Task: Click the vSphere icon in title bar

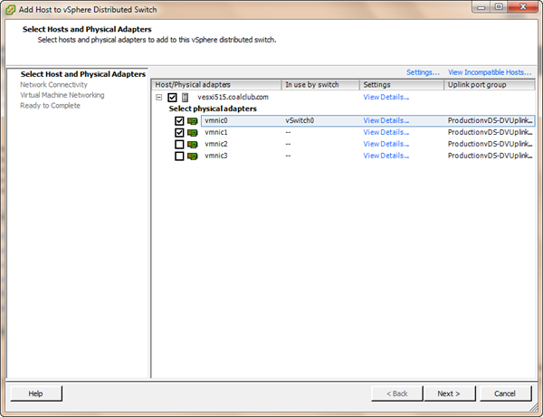Action: click(10, 10)
